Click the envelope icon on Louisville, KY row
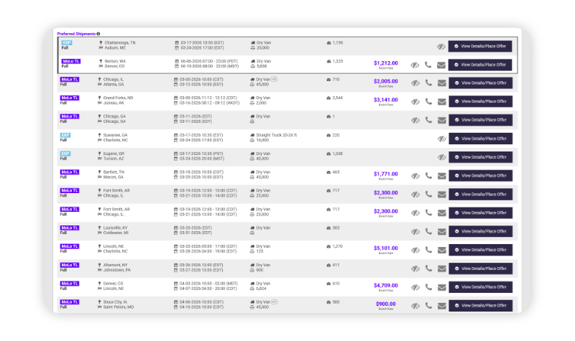575x341 pixels. coord(442,231)
